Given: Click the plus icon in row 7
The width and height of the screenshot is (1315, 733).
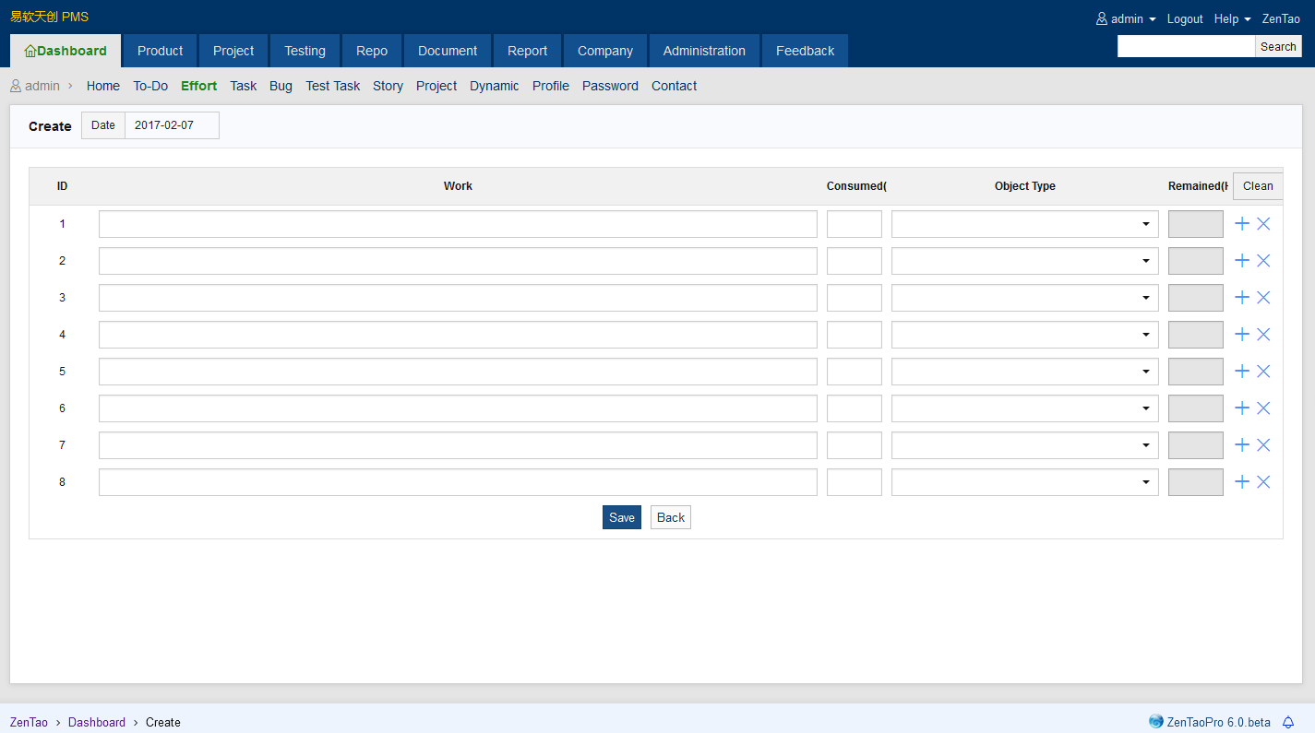Looking at the screenshot, I should click(1242, 445).
